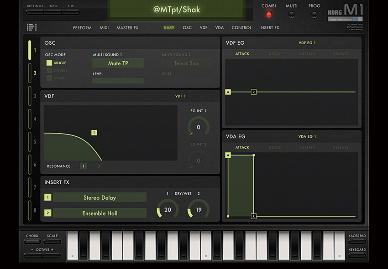
Task: Click the PROG mode LED button
Action: (x=314, y=14)
